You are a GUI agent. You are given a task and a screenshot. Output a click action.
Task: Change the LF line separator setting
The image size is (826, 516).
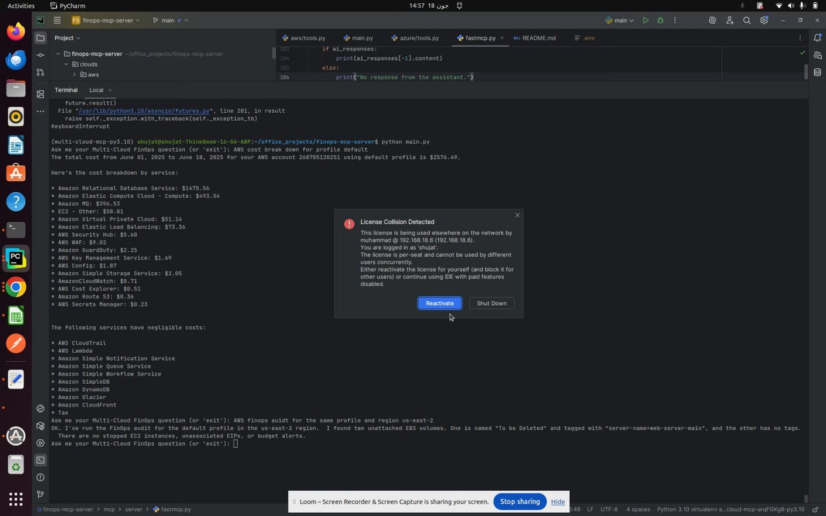click(x=590, y=510)
